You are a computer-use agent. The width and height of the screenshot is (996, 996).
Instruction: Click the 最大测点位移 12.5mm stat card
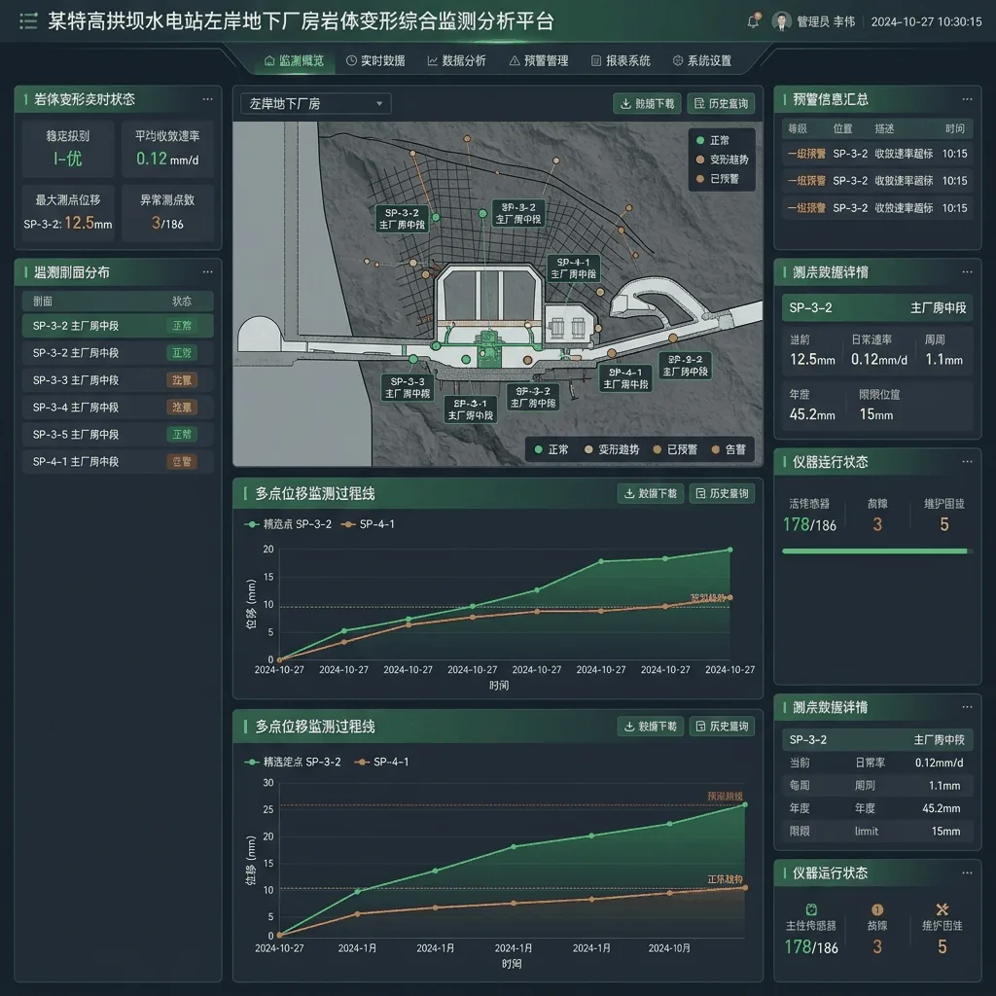68,213
